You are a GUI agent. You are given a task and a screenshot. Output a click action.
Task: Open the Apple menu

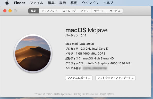coord(7,3)
